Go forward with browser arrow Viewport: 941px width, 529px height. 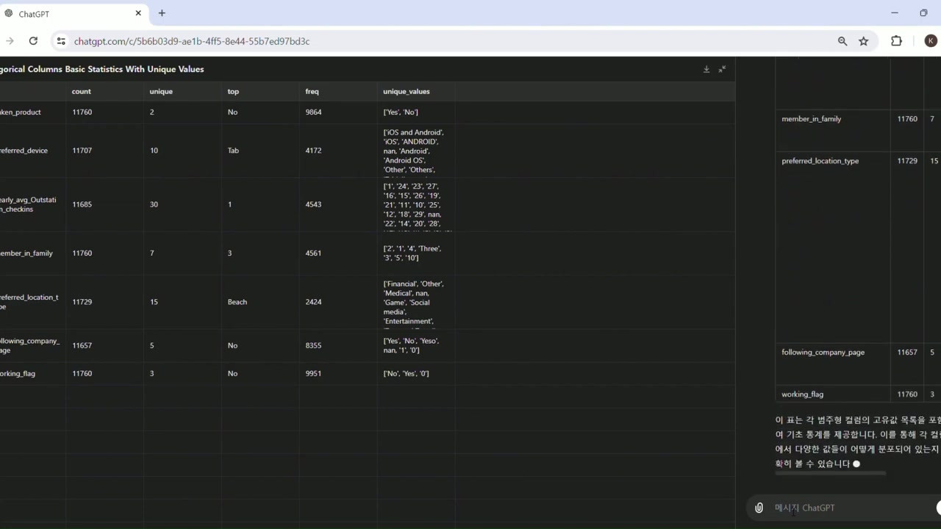[x=9, y=41]
